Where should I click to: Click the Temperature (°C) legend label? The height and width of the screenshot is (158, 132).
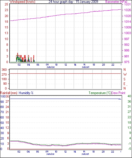click(100, 93)
